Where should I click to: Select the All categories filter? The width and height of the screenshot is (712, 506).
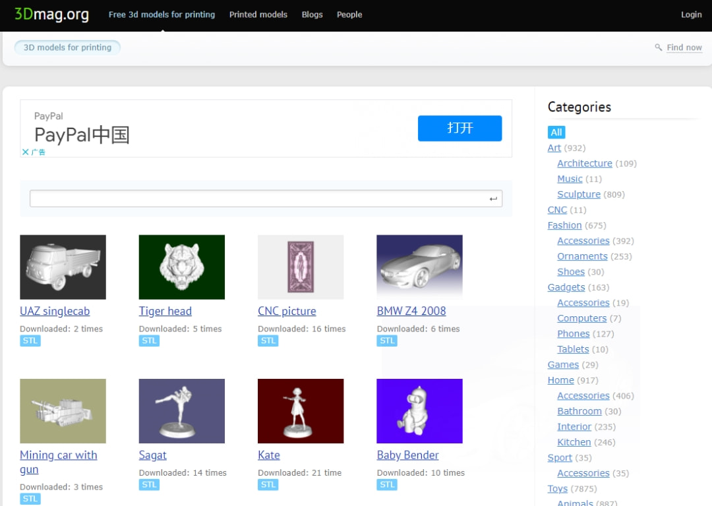click(556, 132)
